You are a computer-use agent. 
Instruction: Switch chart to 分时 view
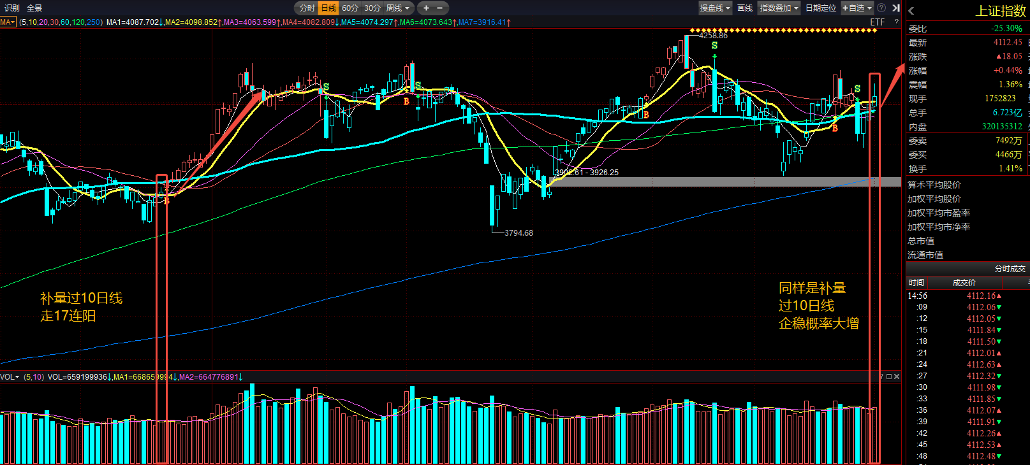[x=307, y=8]
